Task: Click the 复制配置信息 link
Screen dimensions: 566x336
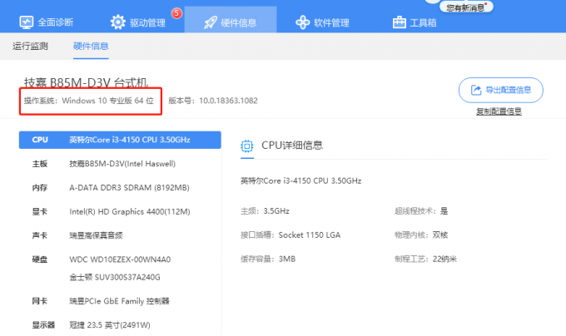Action: 499,111
